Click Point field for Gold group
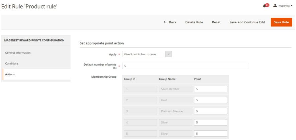Viewport: 296px width, 140px height. [210, 100]
